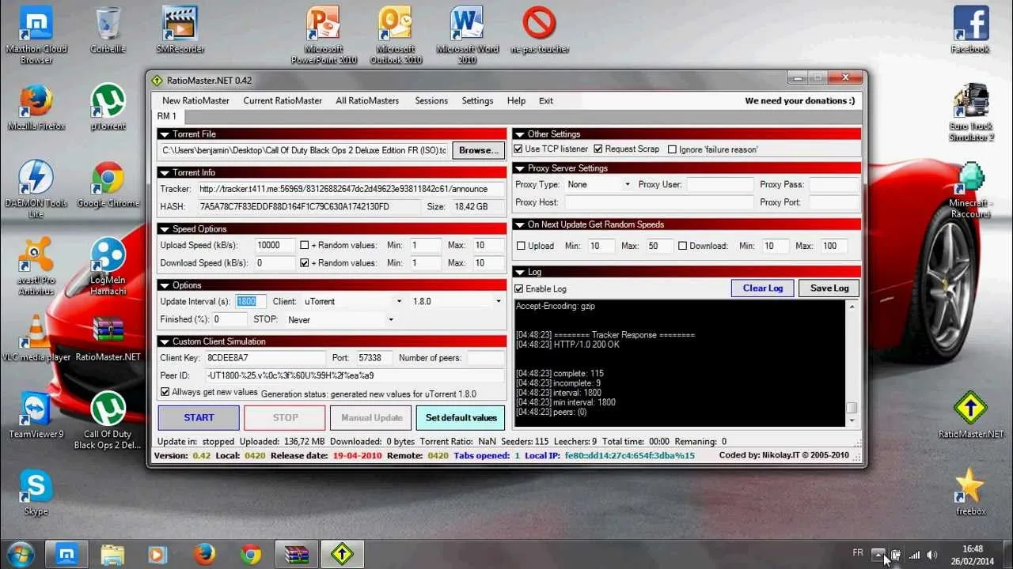Untick Download Speed random values checkbox
The image size is (1013, 569).
tap(305, 262)
